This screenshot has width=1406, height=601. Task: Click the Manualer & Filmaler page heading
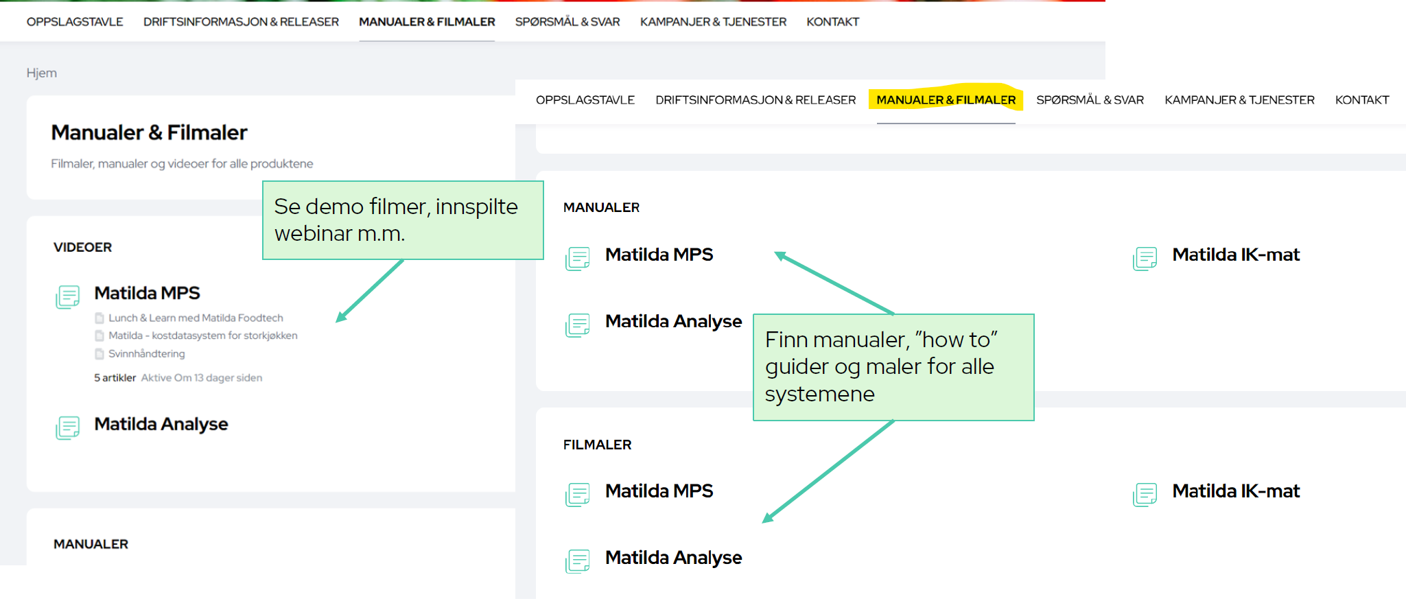pyautogui.click(x=149, y=132)
